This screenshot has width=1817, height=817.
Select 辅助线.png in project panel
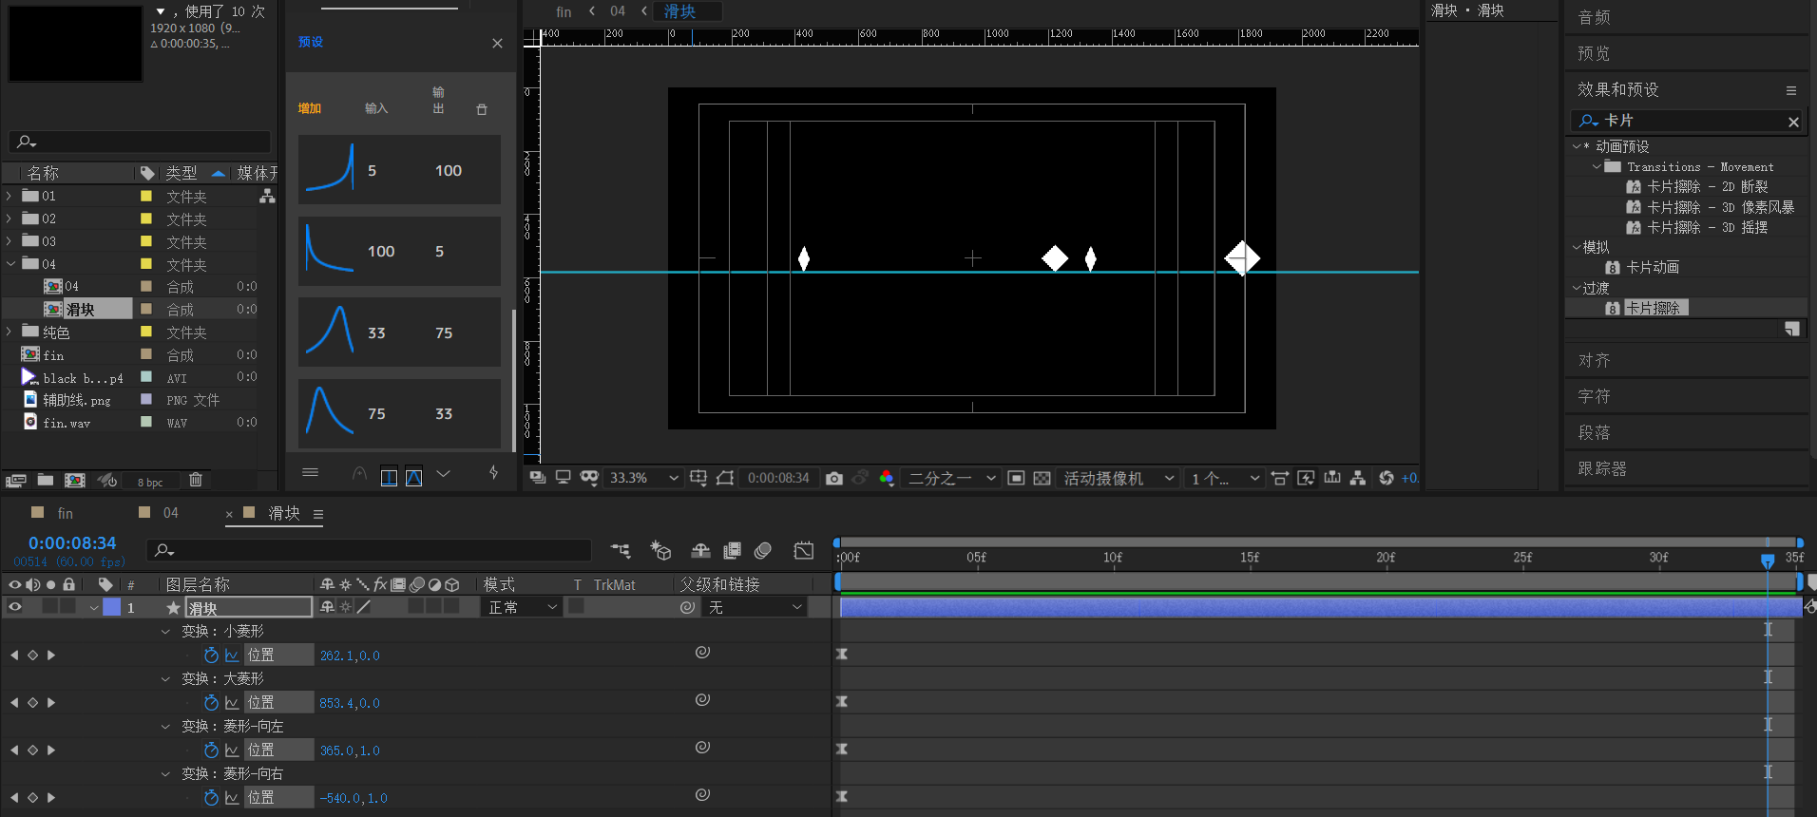pyautogui.click(x=76, y=400)
